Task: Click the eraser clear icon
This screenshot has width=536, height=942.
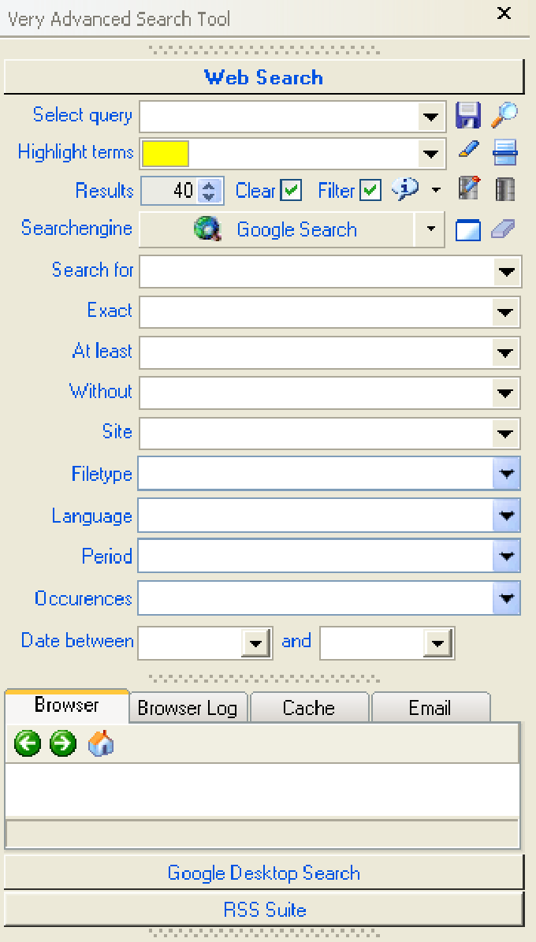Action: [504, 229]
